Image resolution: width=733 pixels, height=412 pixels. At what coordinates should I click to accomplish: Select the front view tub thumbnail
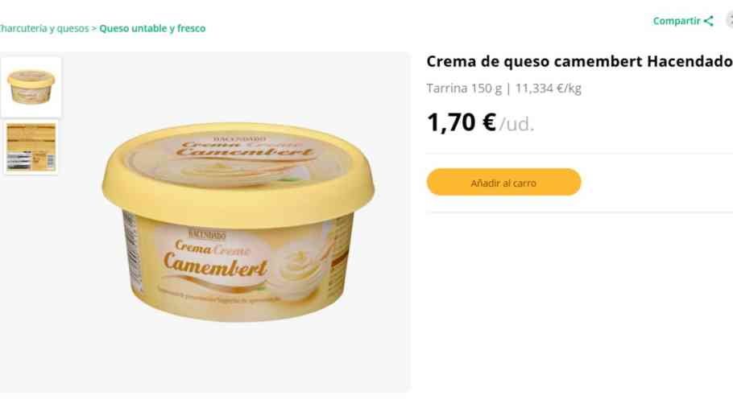31,87
